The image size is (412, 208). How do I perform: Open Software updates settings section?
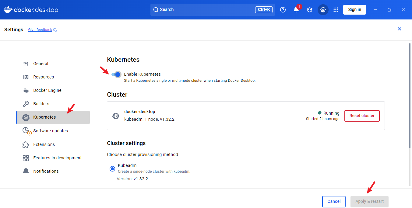pos(53,131)
